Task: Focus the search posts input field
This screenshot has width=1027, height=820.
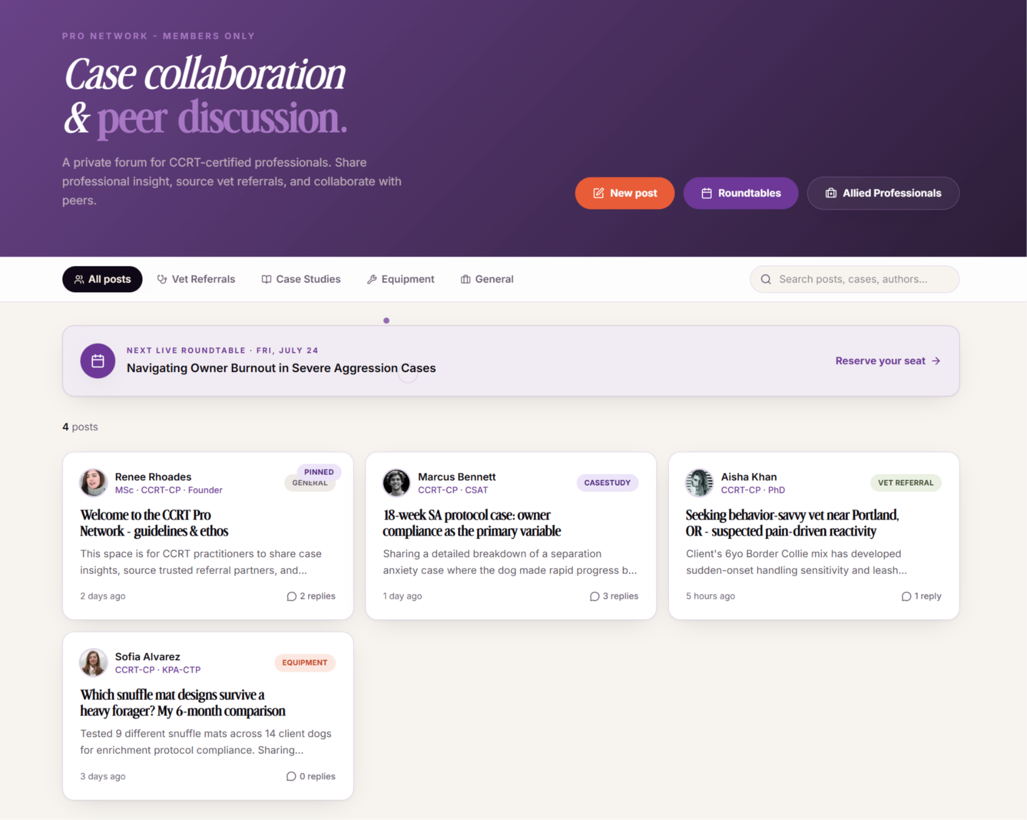Action: click(855, 279)
